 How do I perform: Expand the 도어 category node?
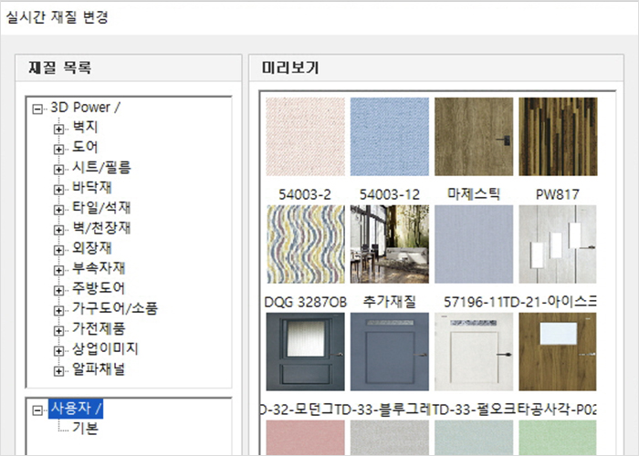[60, 148]
